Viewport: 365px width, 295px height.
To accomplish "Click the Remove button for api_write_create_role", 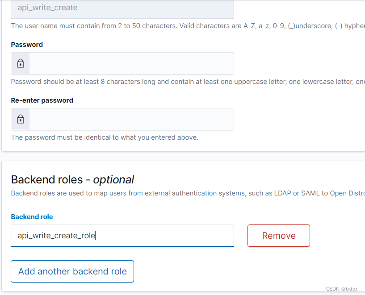I will 278,235.
